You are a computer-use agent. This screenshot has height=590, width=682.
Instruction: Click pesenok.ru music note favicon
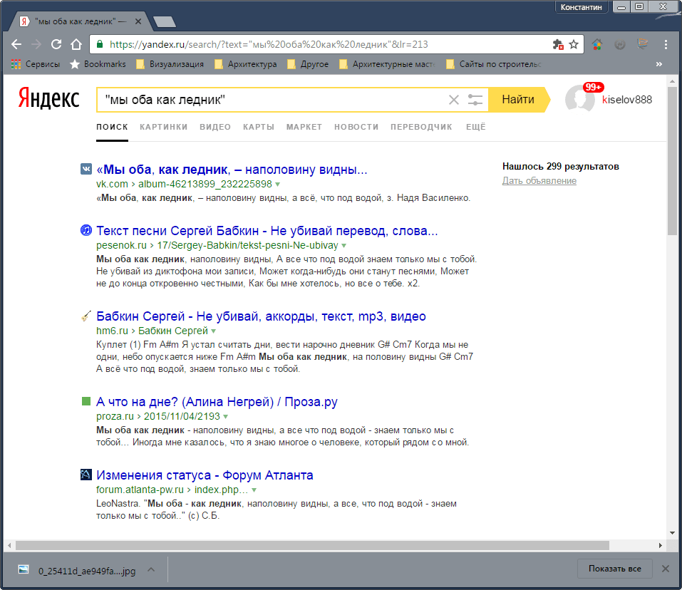click(x=86, y=230)
